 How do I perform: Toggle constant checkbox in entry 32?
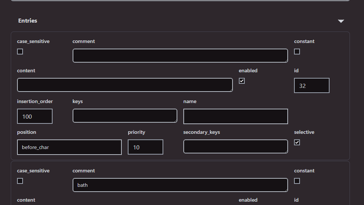pyautogui.click(x=297, y=52)
